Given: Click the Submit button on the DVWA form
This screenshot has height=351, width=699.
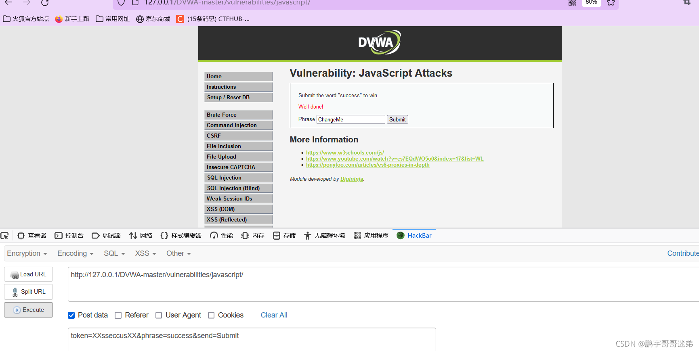Looking at the screenshot, I should (397, 119).
